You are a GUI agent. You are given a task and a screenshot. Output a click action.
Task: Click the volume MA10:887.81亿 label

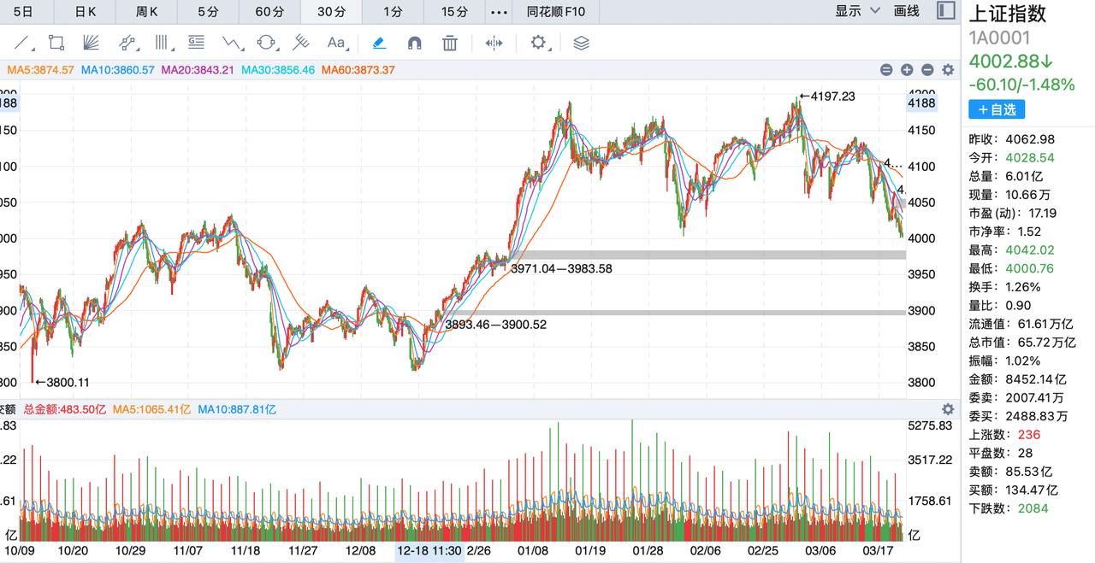[x=237, y=409]
